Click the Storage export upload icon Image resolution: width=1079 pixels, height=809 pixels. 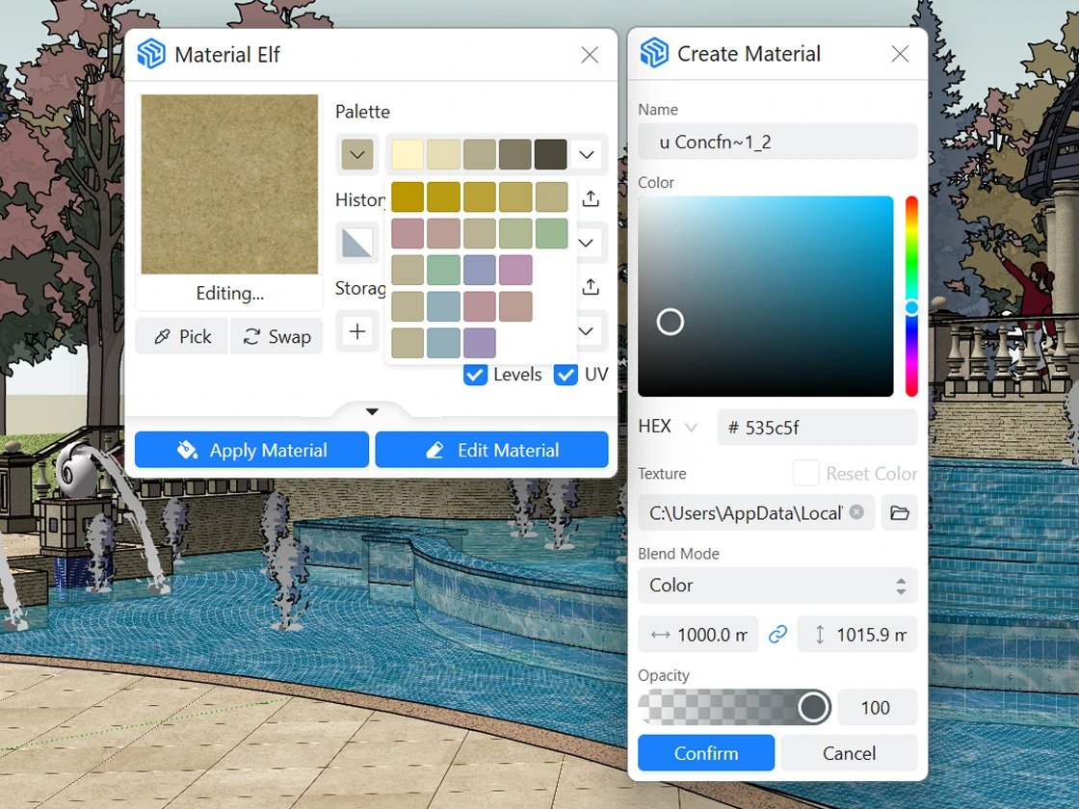click(x=591, y=287)
